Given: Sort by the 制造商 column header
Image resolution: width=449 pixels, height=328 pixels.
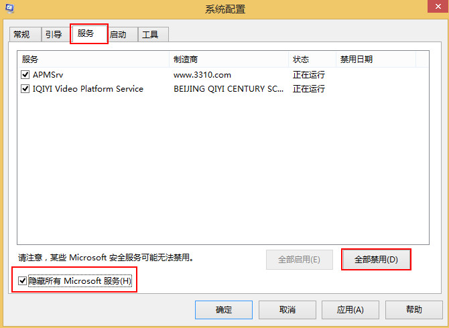Looking at the screenshot, I should [x=229, y=60].
